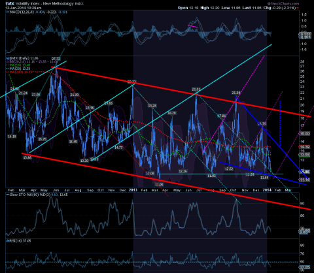Click the 'Last 11.06' header value
This screenshot has width=314, height=273.
click(252, 8)
